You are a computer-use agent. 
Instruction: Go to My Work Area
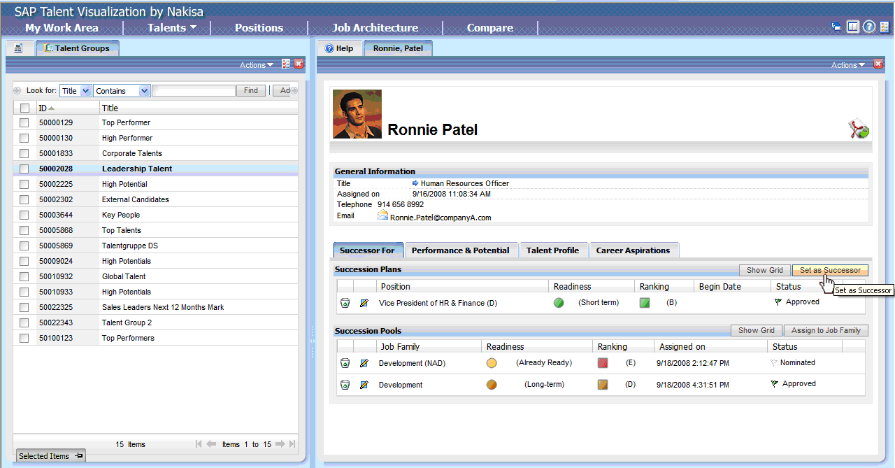[x=62, y=28]
